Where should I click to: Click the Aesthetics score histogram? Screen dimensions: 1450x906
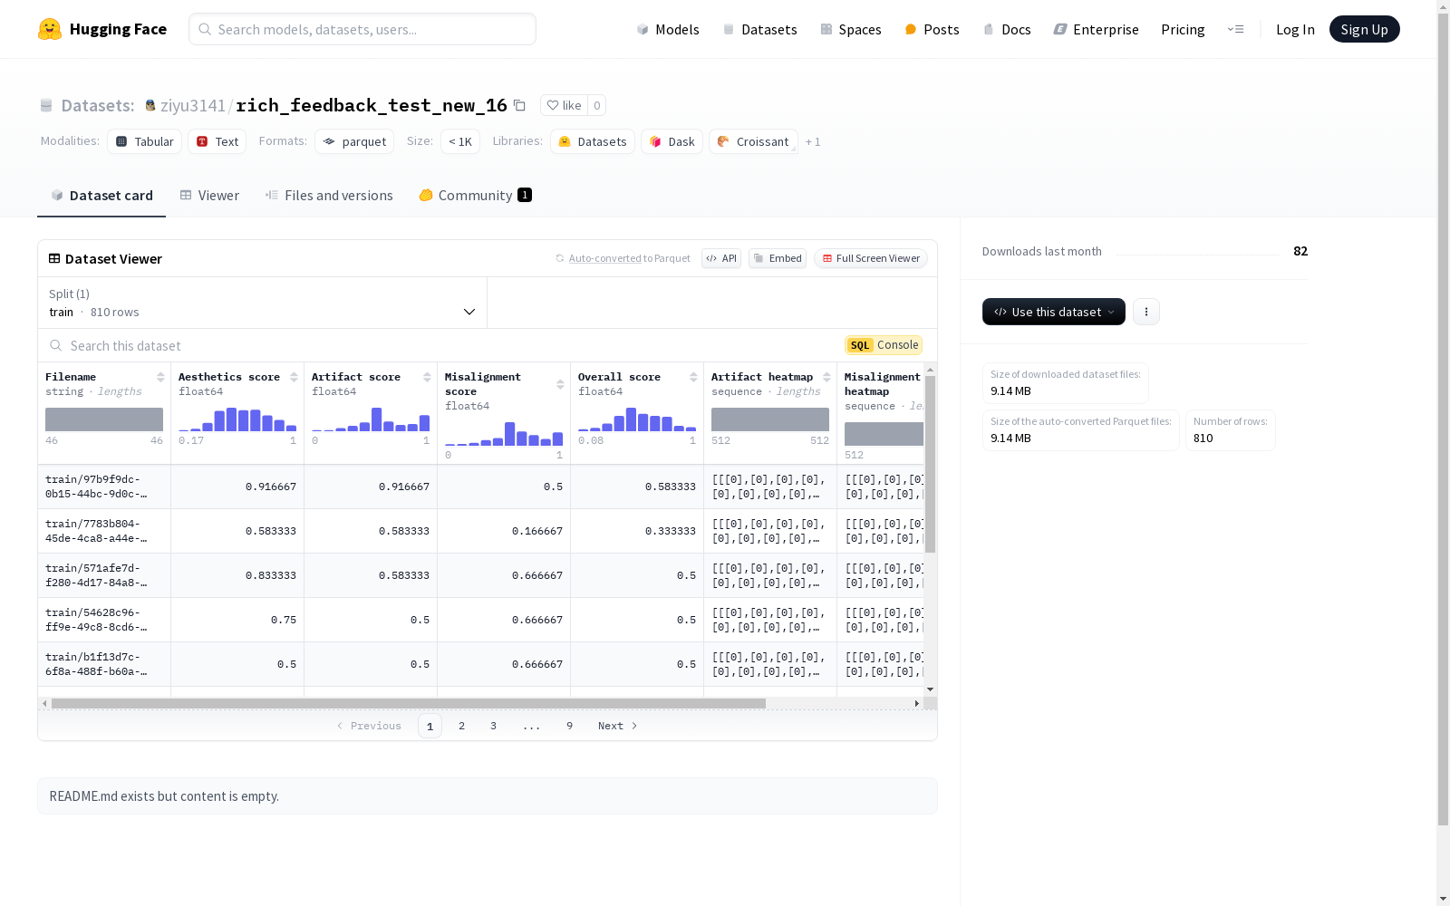coord(237,419)
